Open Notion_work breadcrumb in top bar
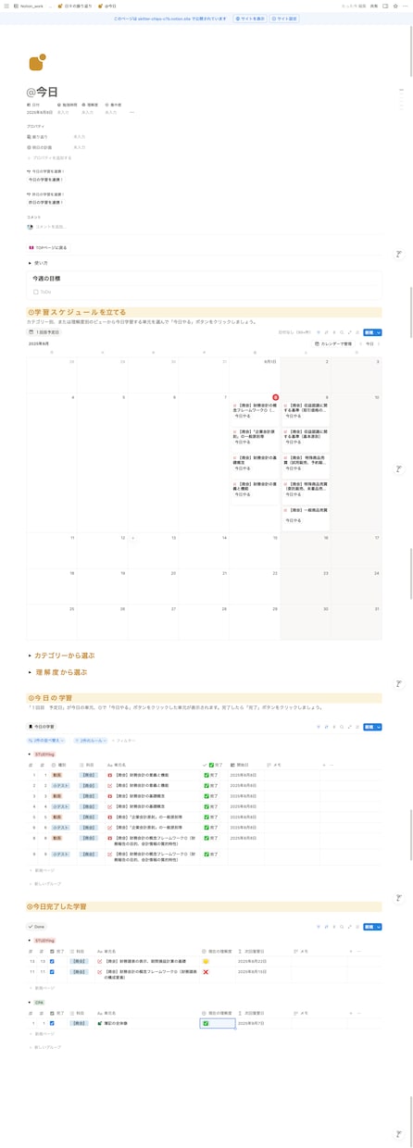This screenshot has width=413, height=1148. click(29, 6)
